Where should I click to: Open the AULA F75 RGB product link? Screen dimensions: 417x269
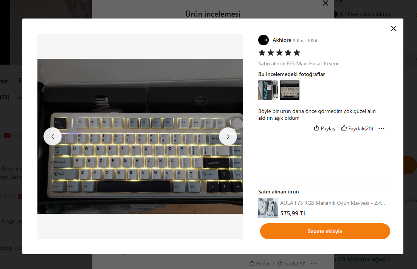click(332, 203)
